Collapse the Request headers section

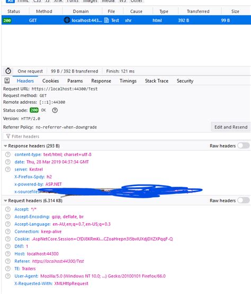click(x=5, y=200)
